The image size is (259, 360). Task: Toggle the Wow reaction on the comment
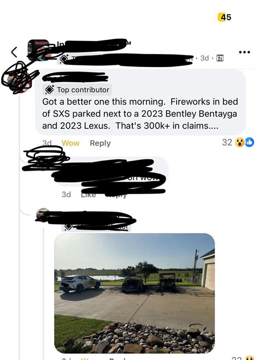click(x=70, y=143)
